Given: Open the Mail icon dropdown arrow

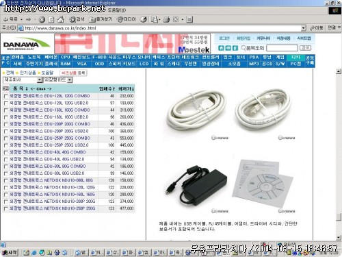Looking at the screenshot, I should (x=159, y=20).
